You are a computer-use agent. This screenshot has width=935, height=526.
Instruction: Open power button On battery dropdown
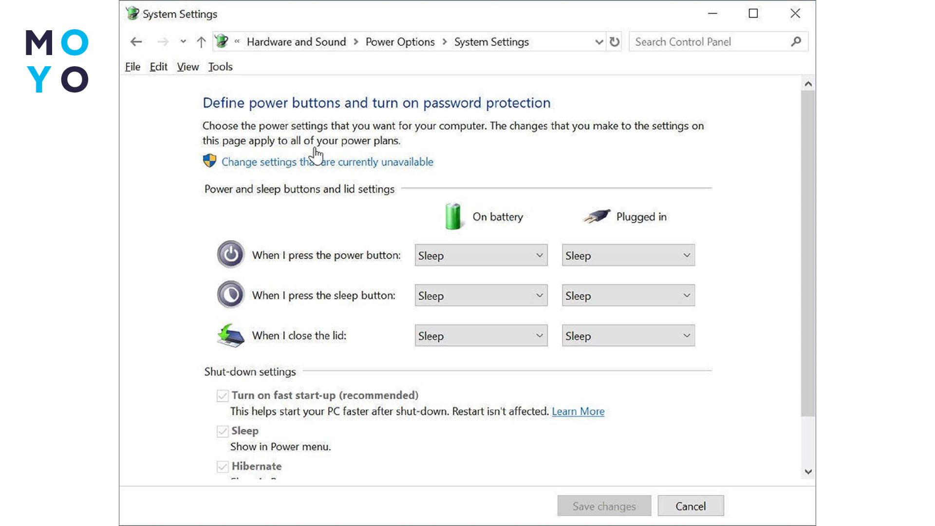[x=481, y=255]
